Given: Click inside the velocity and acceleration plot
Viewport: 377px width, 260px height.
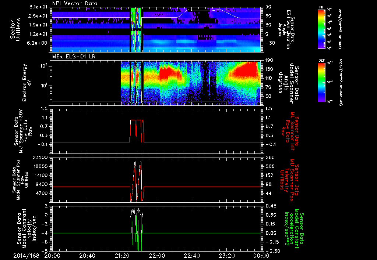Looking at the screenshot, I should [156, 228].
